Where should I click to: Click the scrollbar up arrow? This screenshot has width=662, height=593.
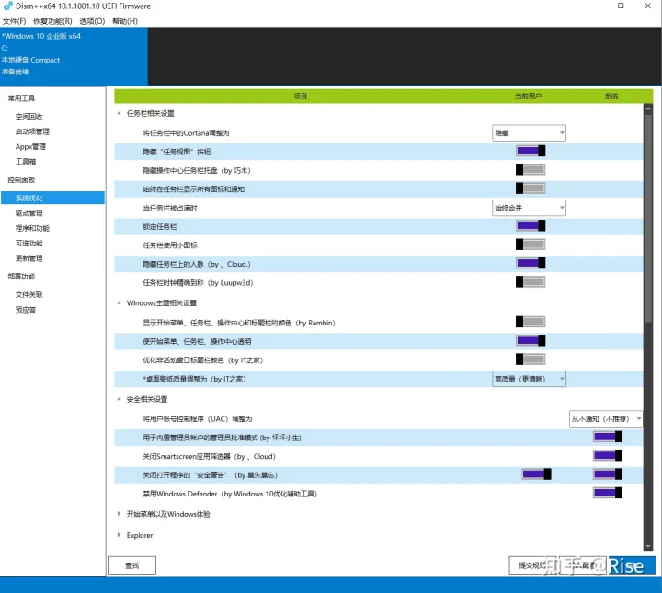(x=648, y=108)
